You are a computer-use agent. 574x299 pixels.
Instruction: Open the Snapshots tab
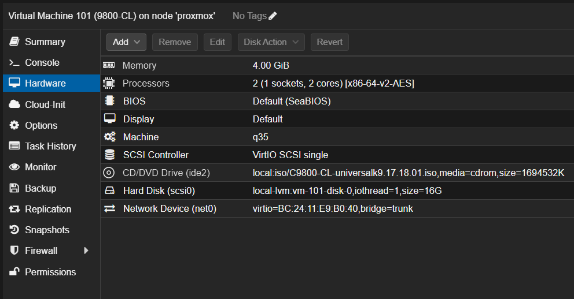tap(51, 230)
